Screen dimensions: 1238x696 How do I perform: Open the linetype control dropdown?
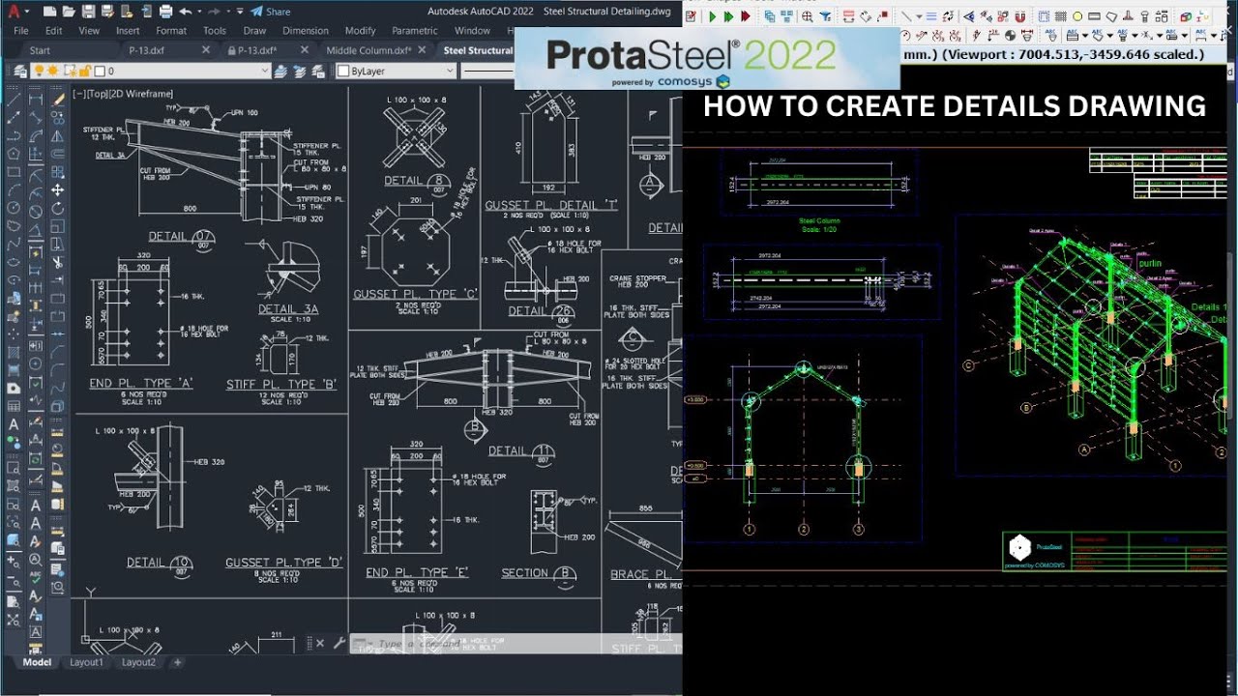coord(487,72)
